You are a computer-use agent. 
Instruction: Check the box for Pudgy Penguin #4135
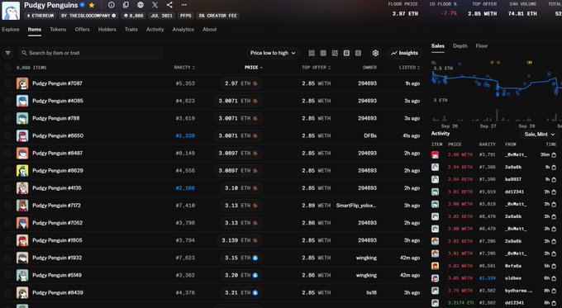(x=8, y=188)
